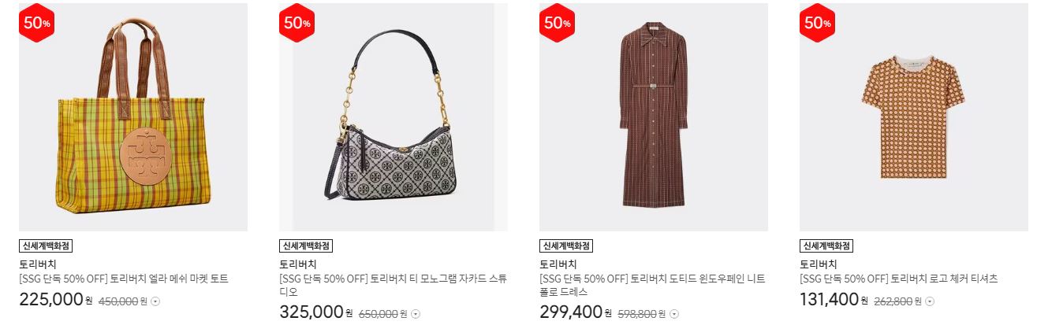View the brown knit polo dress image
1037x336 pixels.
tap(654, 117)
